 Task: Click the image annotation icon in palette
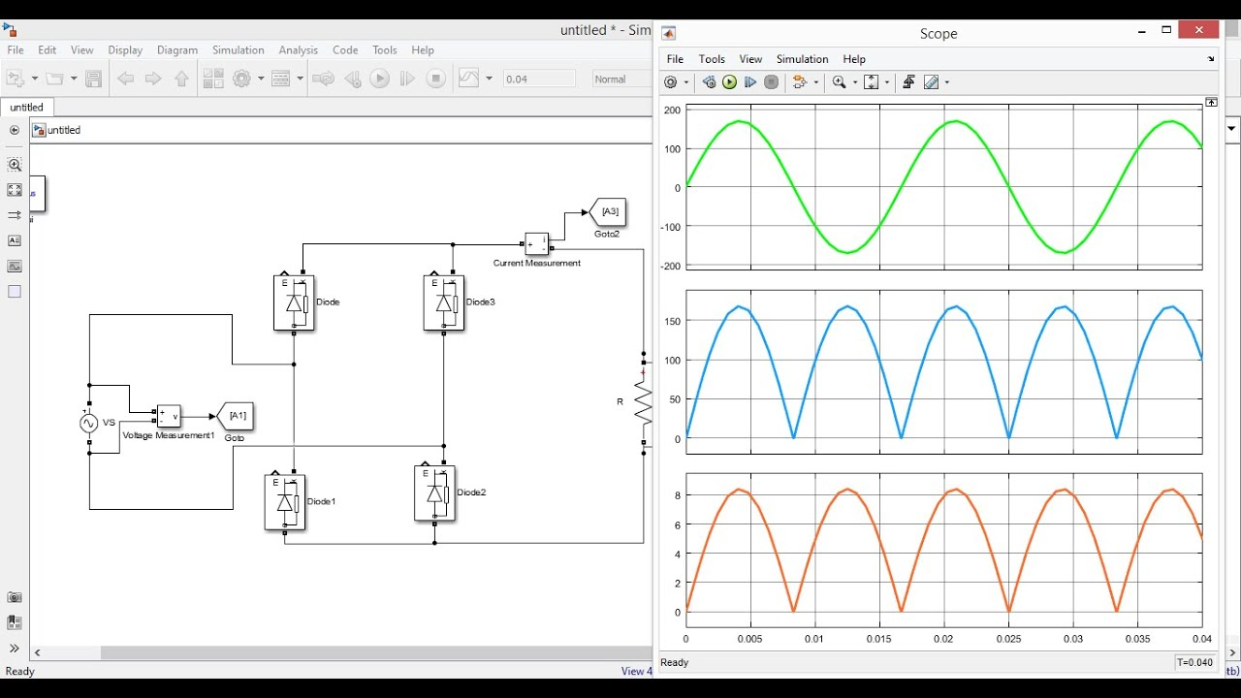[x=15, y=266]
